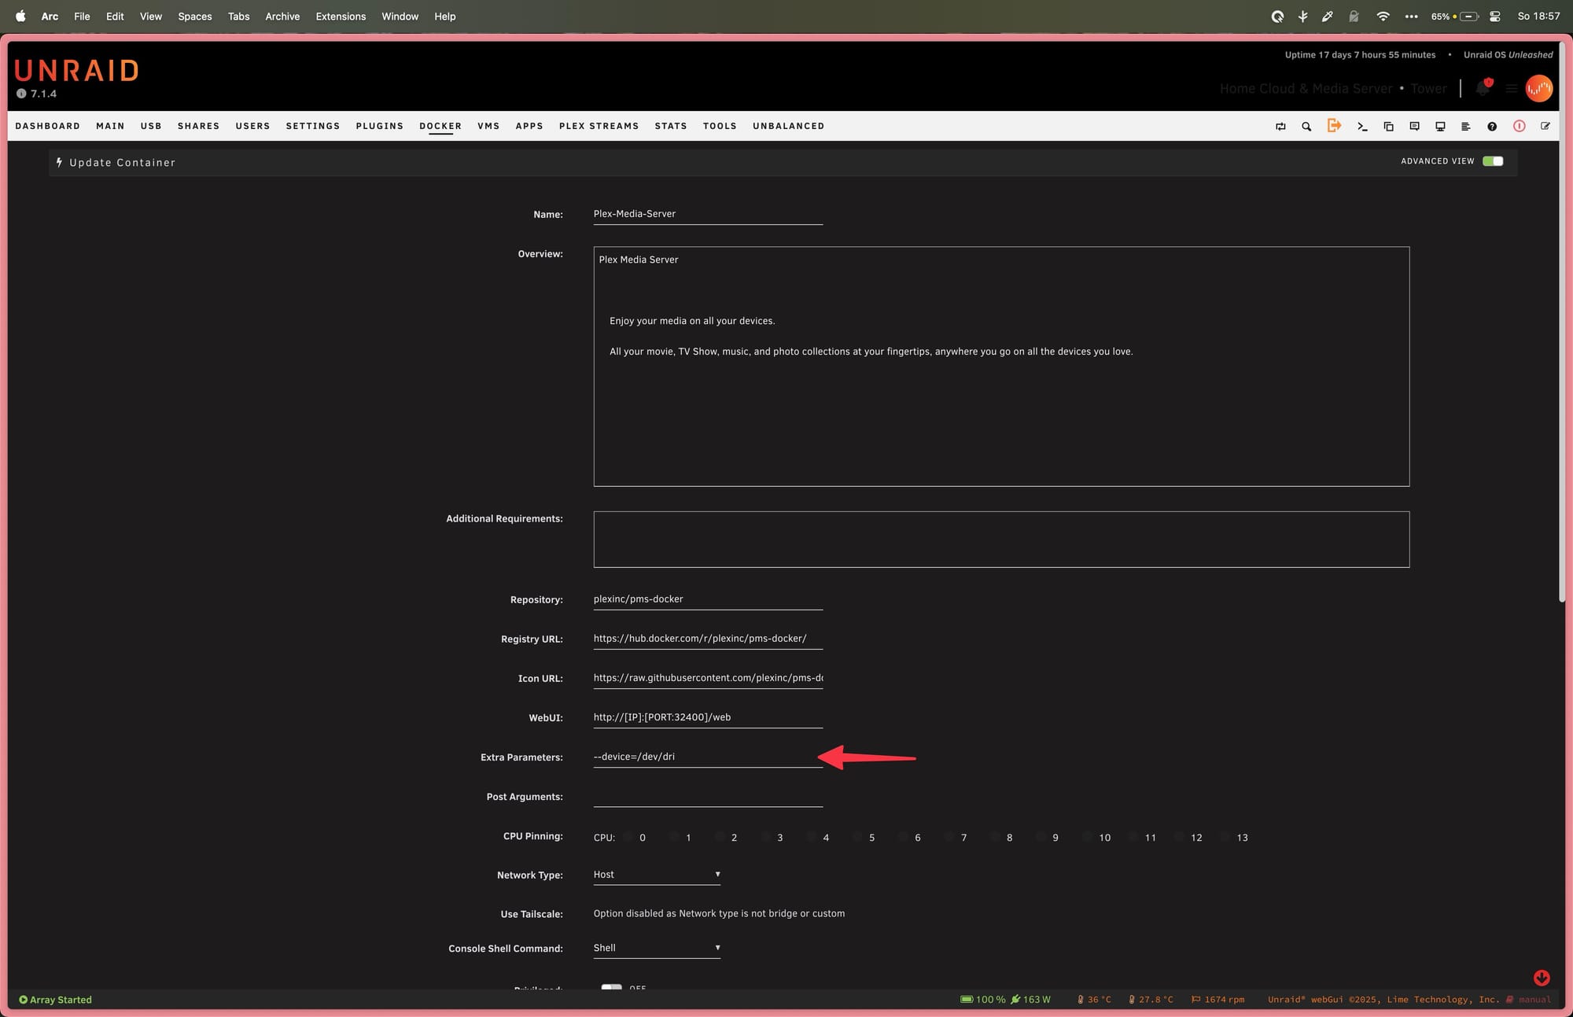Check CPU 13 pinning checkbox
This screenshot has height=1017, width=1573.
coord(1225,837)
